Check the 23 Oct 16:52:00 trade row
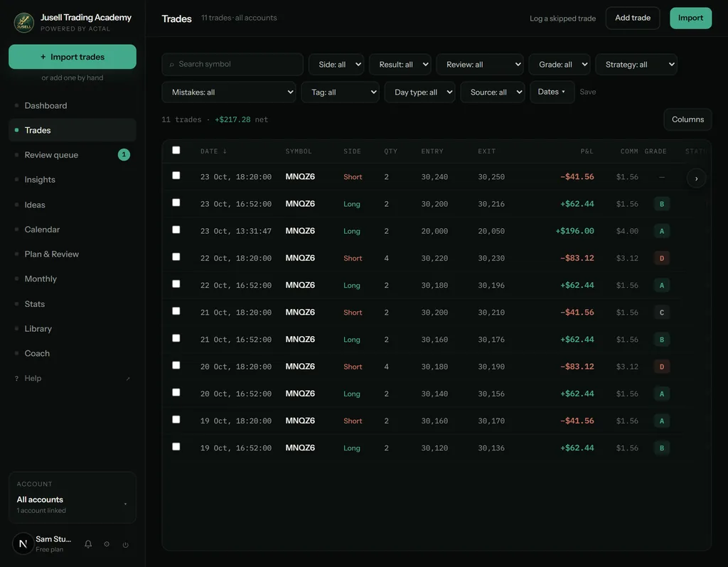Image resolution: width=728 pixels, height=567 pixels. [176, 202]
